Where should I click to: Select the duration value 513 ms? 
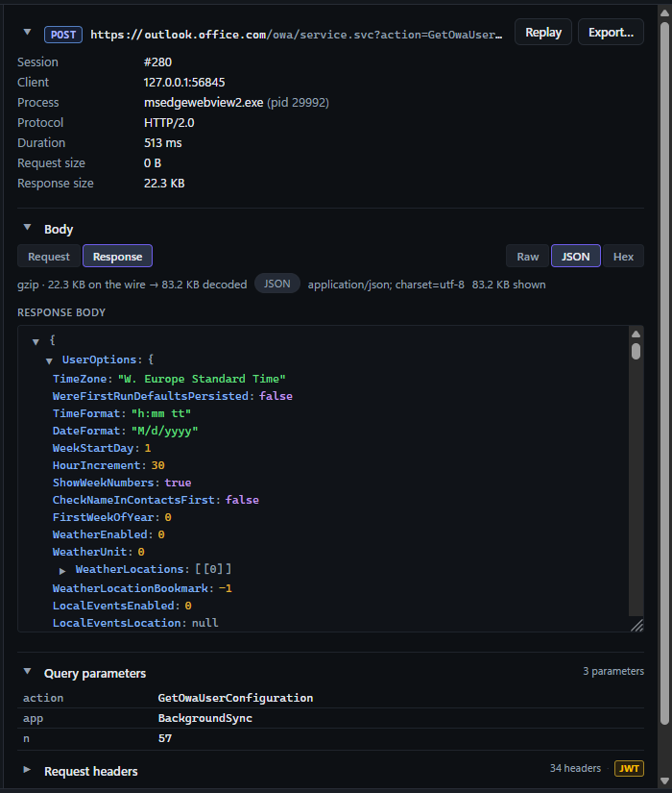pos(162,143)
